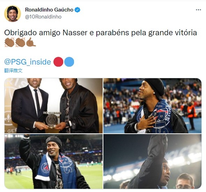This screenshot has height=192, width=206.
Task: Click Ronaldinho's profile avatar picture
Action: tap(13, 14)
